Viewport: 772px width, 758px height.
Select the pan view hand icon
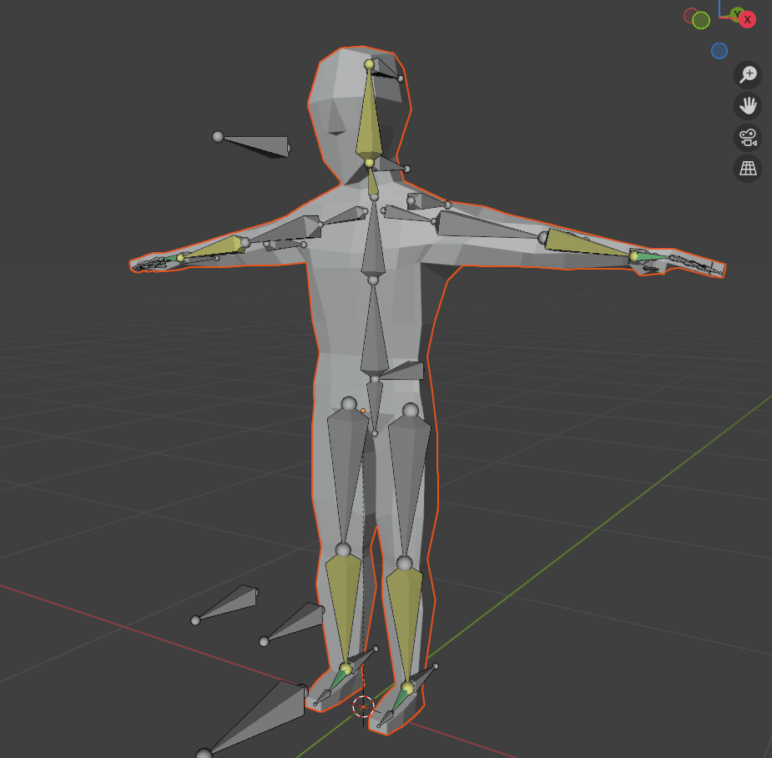click(748, 106)
